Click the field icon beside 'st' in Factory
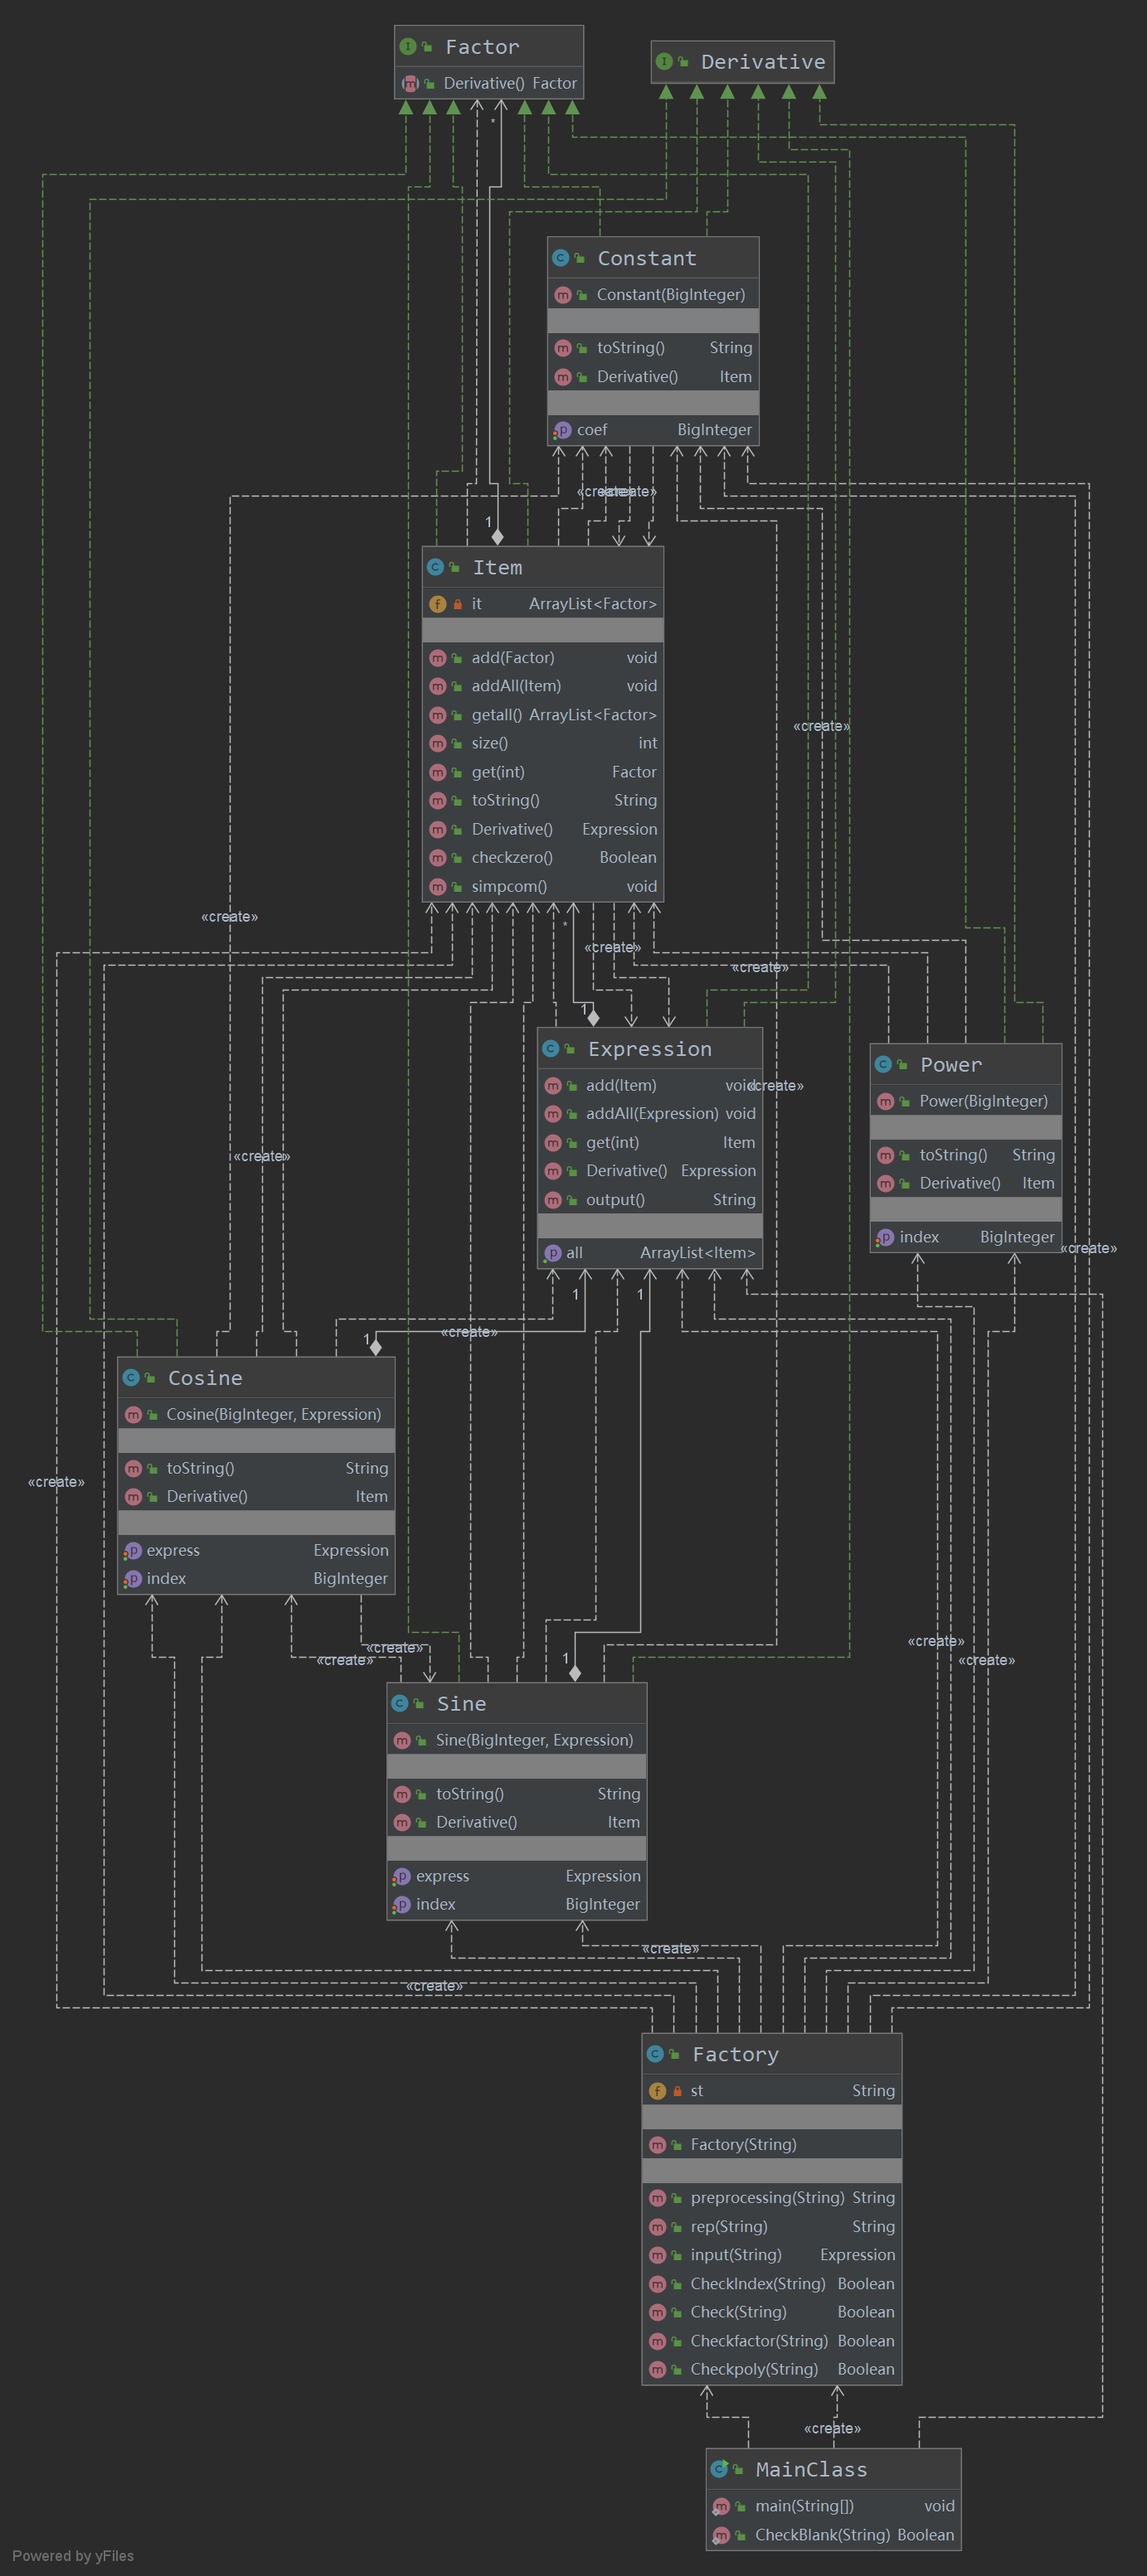Screen dimensions: 1147x2576 (x=657, y=2091)
